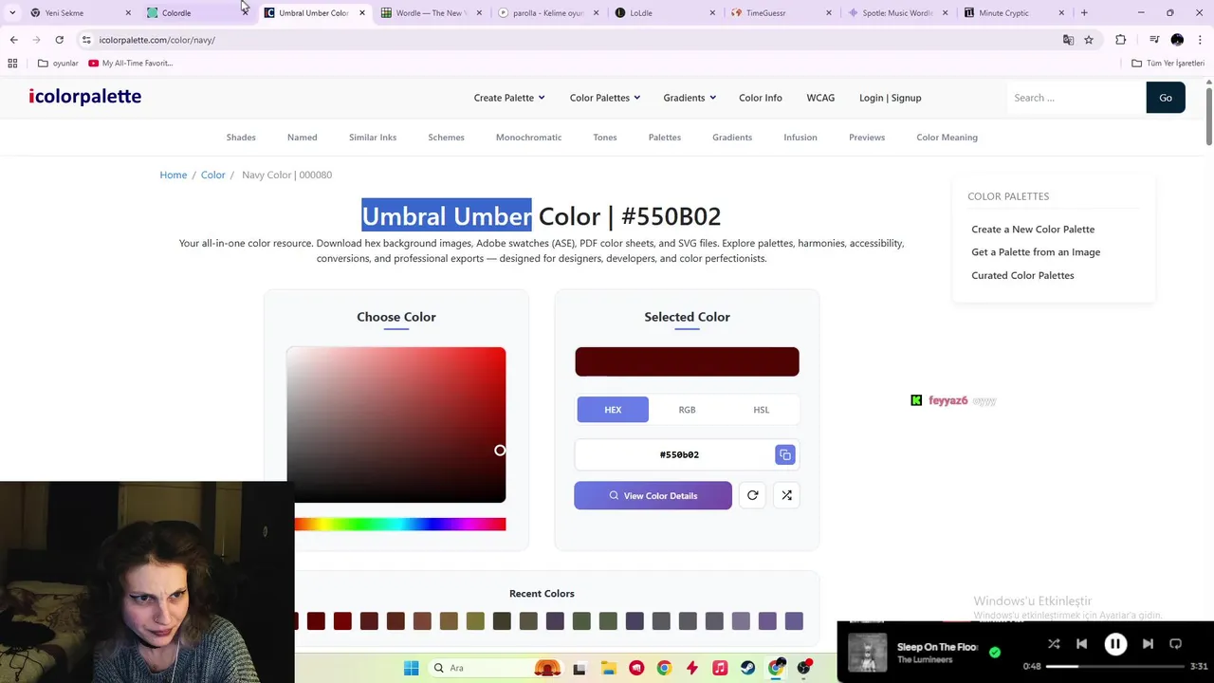
Task: Switch to the Spotle: Music Wordle tab
Action: [897, 13]
